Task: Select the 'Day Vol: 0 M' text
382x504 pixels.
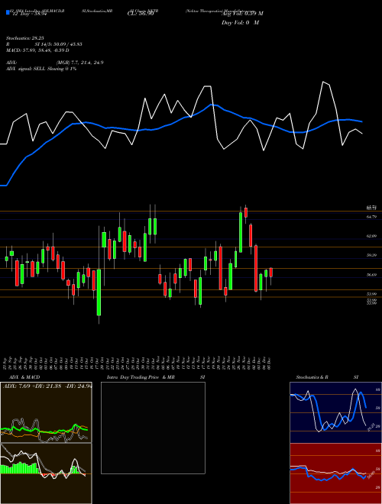Action: [240, 23]
